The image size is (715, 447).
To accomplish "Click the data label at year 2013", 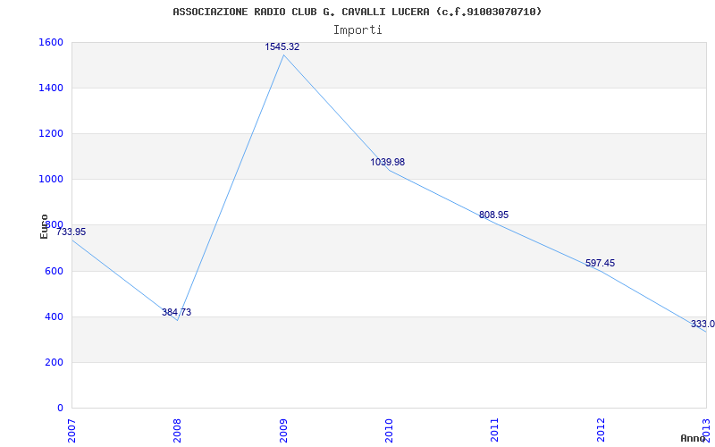I will point(702,324).
